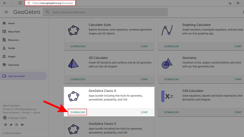
Task: Open News Feed in the sidebar
Action: (14, 32)
